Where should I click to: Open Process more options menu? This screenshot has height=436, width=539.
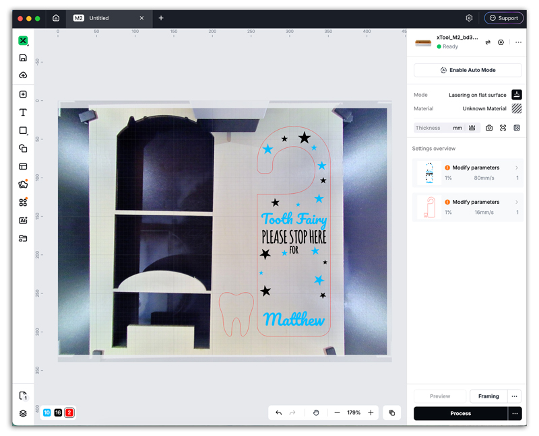(x=515, y=413)
